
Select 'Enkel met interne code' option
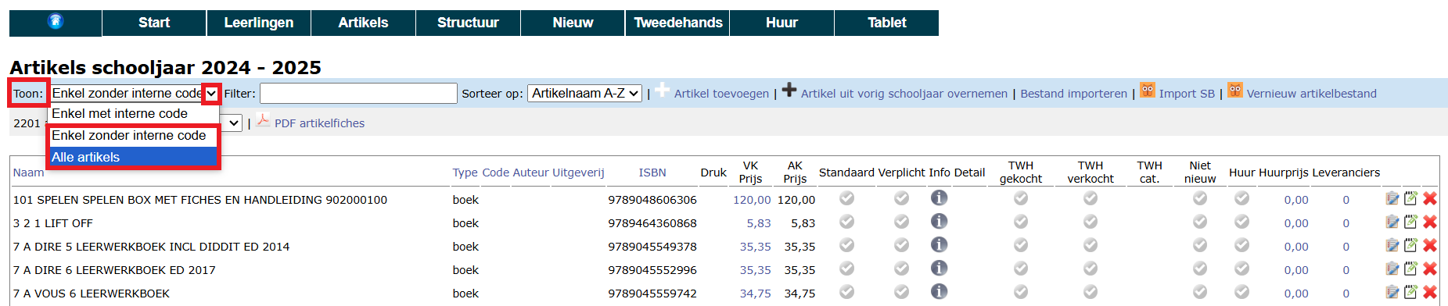(134, 113)
